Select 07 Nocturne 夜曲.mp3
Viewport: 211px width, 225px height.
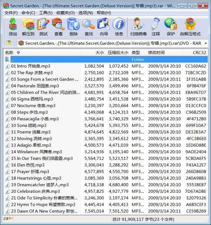point(106,106)
